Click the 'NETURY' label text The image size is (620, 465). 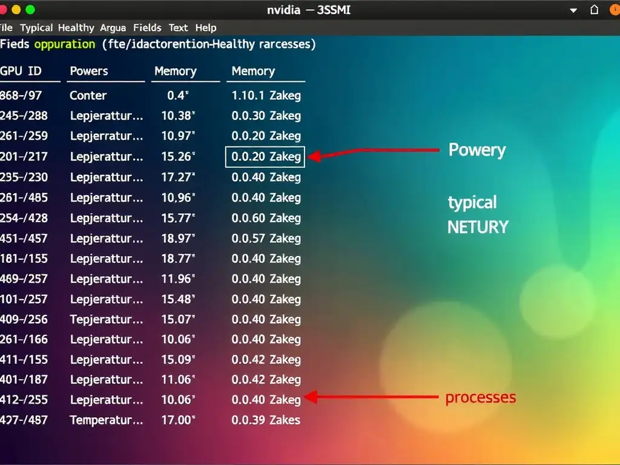coord(478,228)
